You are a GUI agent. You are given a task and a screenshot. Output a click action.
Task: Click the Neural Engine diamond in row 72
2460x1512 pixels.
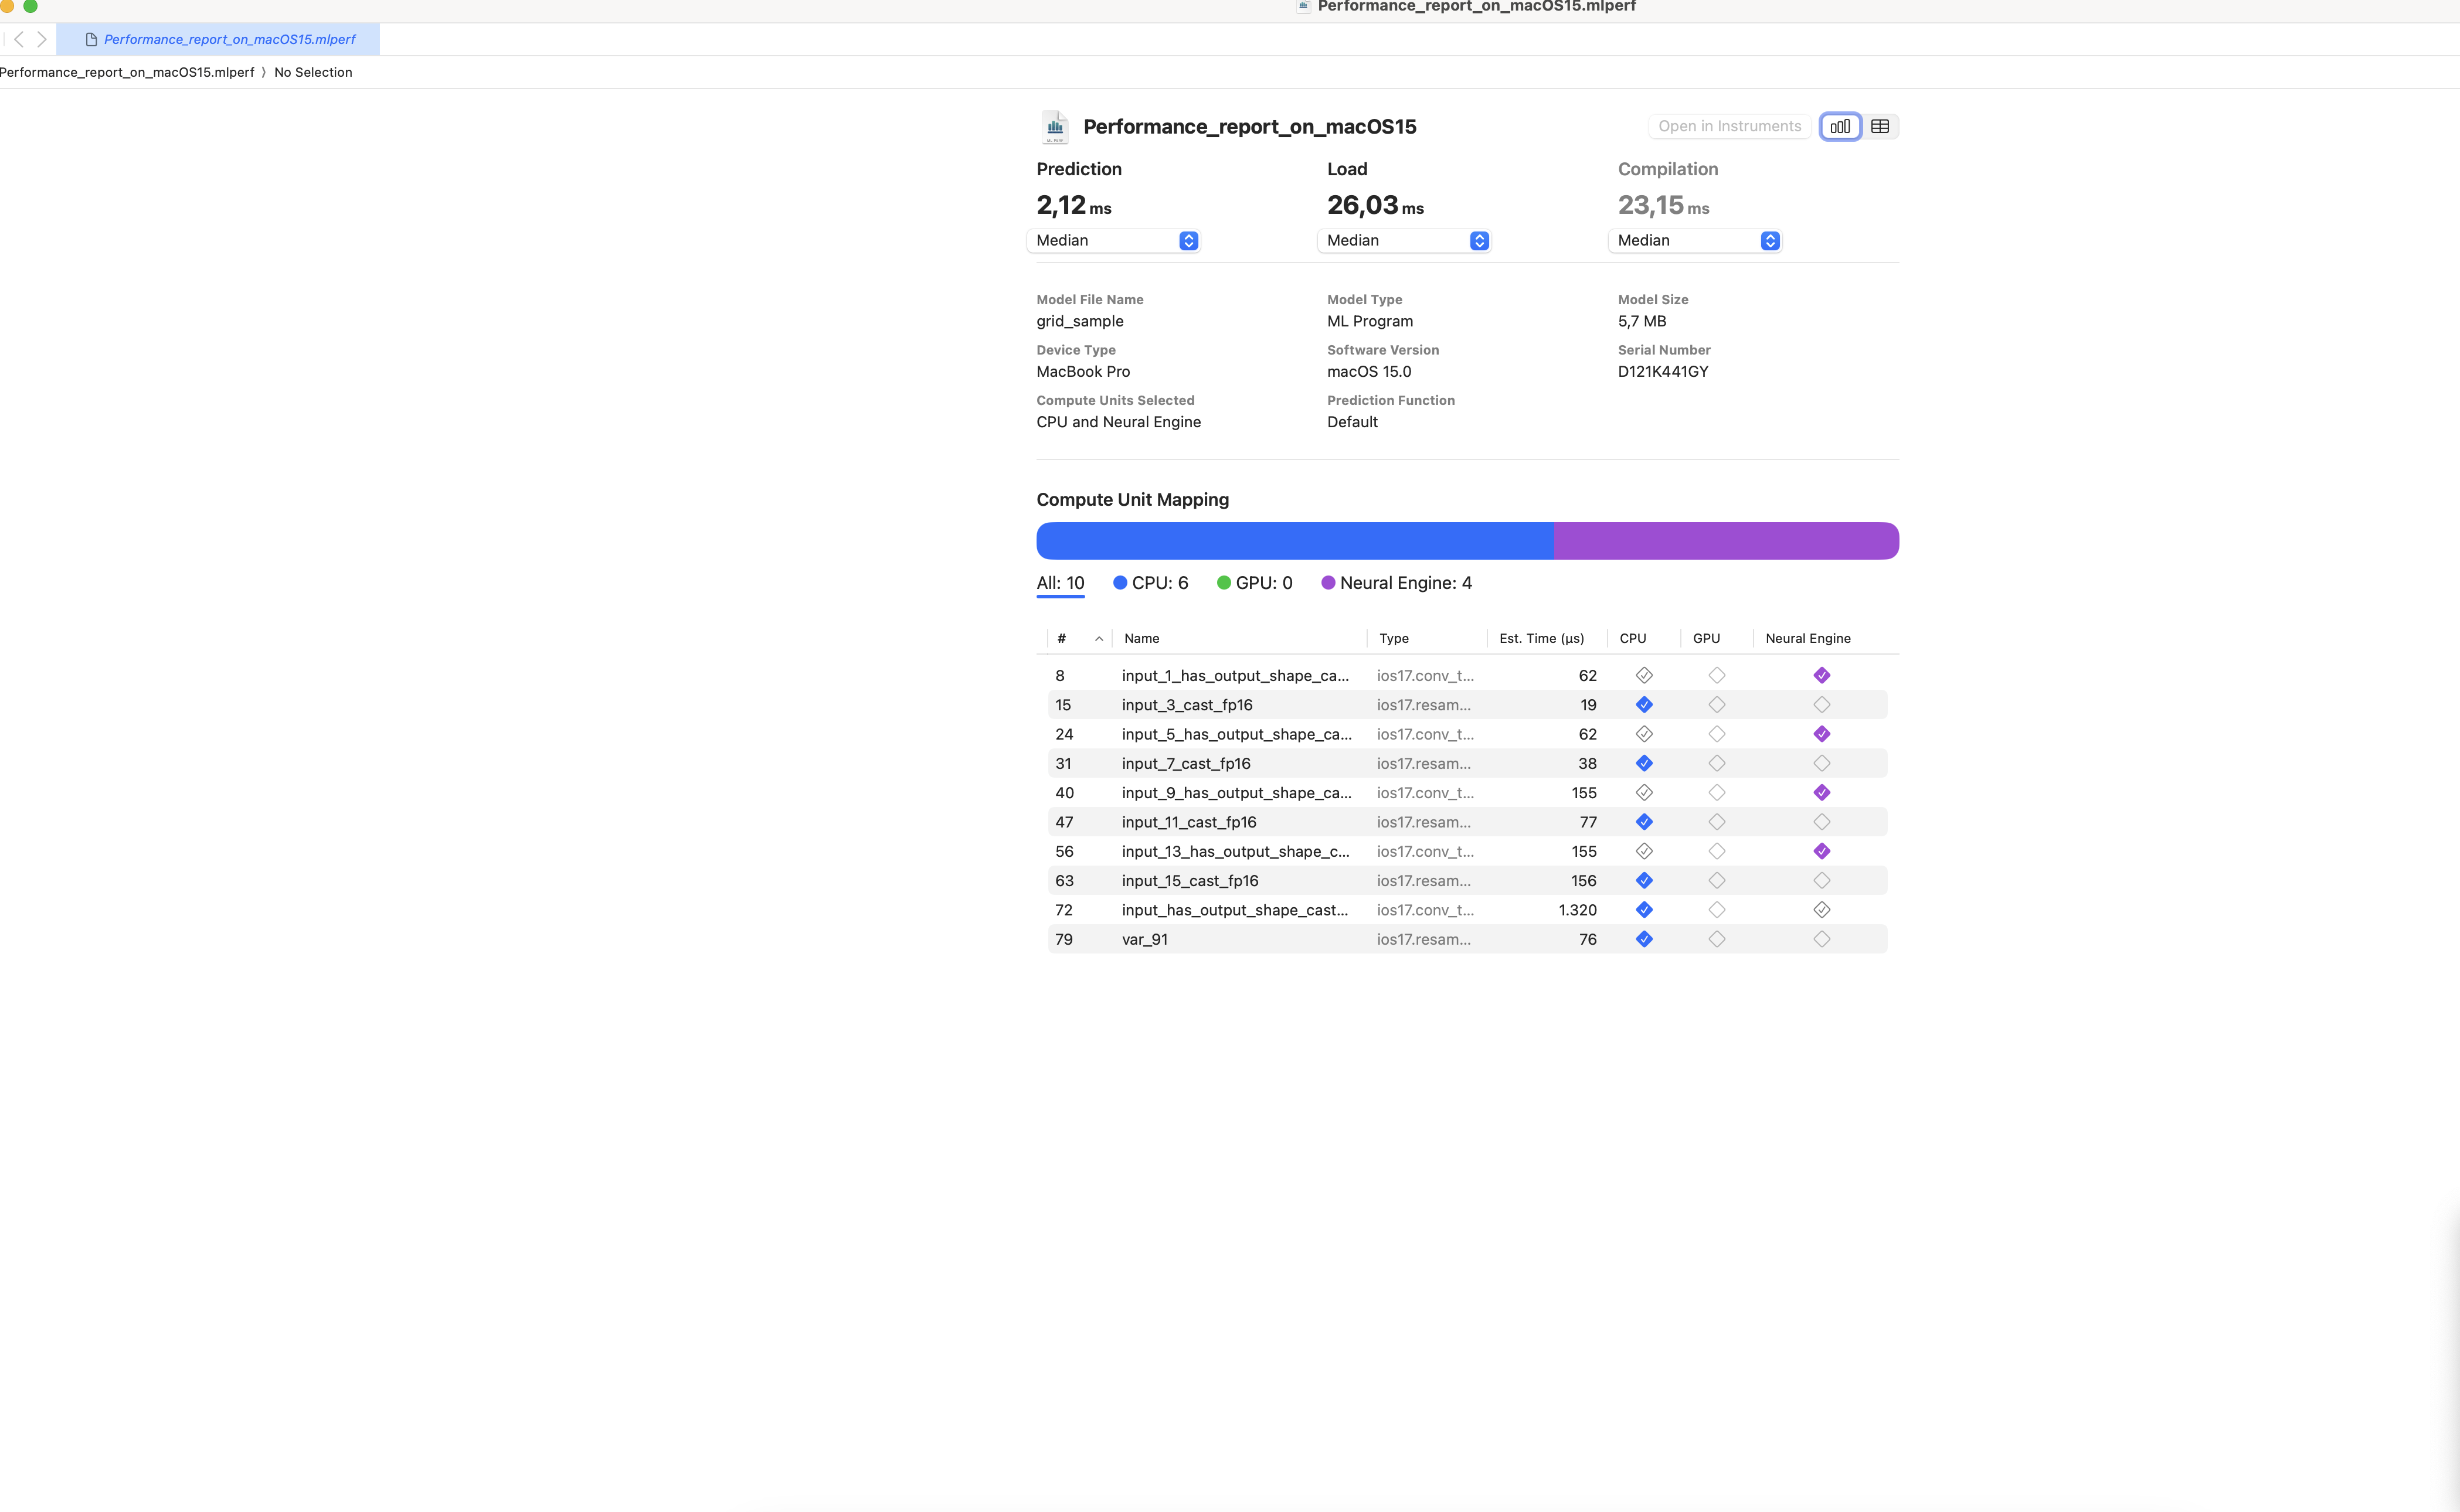[x=1821, y=910]
